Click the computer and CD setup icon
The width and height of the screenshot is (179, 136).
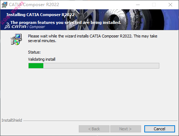(16, 39)
